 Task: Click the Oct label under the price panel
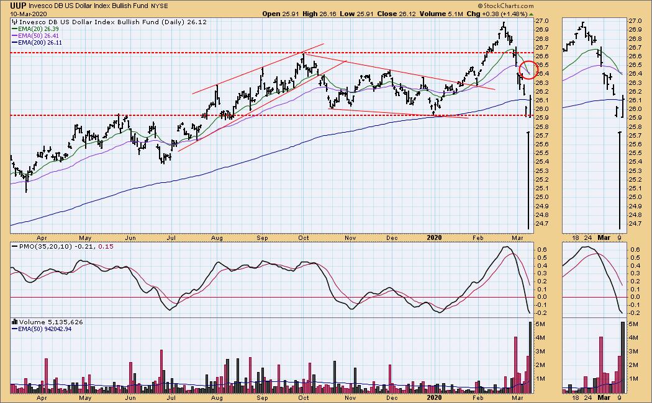(304, 238)
